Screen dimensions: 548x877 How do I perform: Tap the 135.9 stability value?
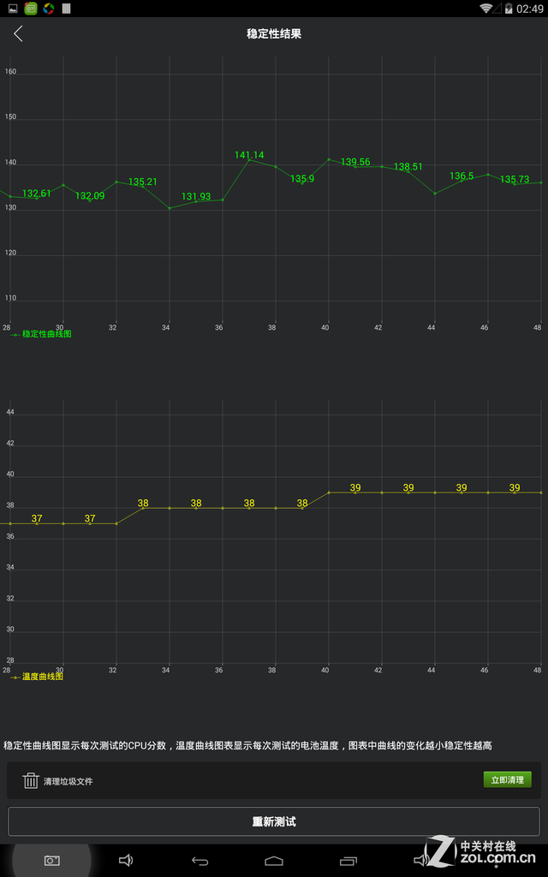pos(302,178)
